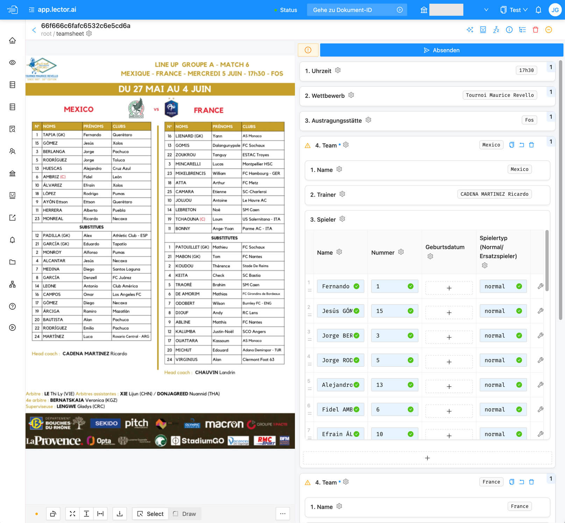Toggle green checkmark on Fernando name field
Image resolution: width=565 pixels, height=523 pixels.
point(356,286)
